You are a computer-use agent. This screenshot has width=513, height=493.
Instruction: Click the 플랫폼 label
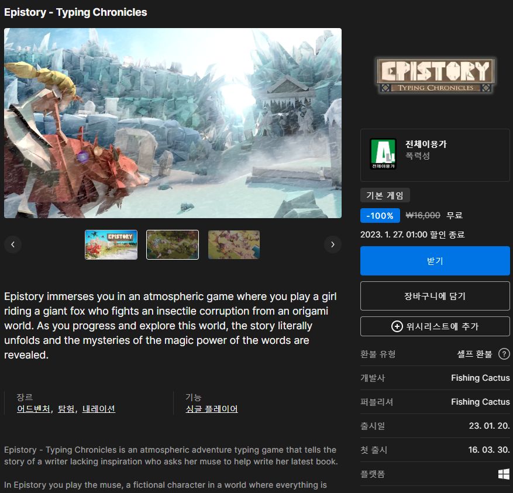point(372,474)
